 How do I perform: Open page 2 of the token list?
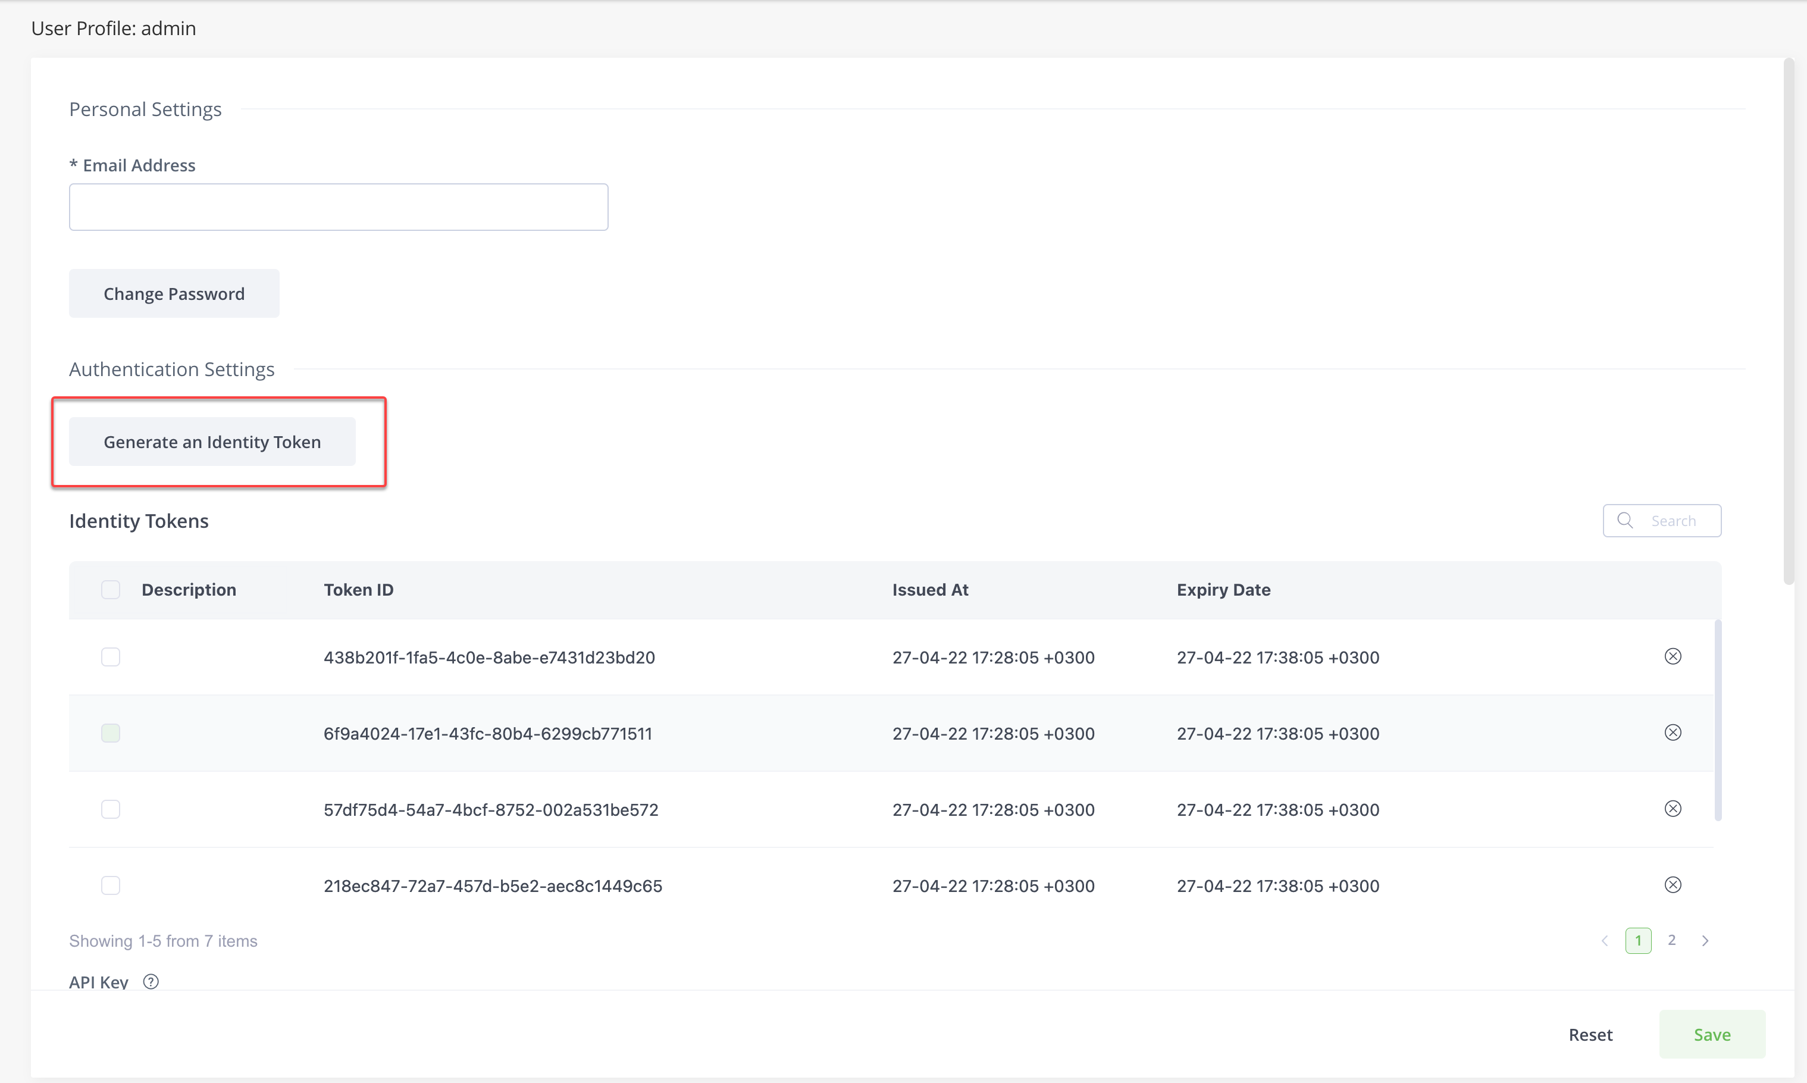pos(1672,940)
